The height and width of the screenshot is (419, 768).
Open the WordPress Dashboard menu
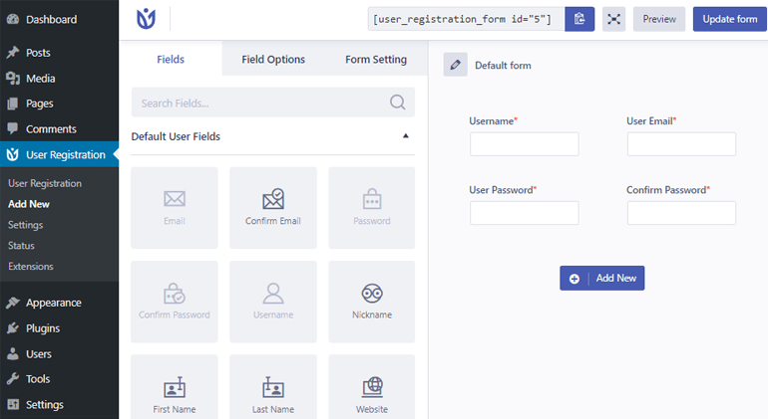click(x=59, y=20)
